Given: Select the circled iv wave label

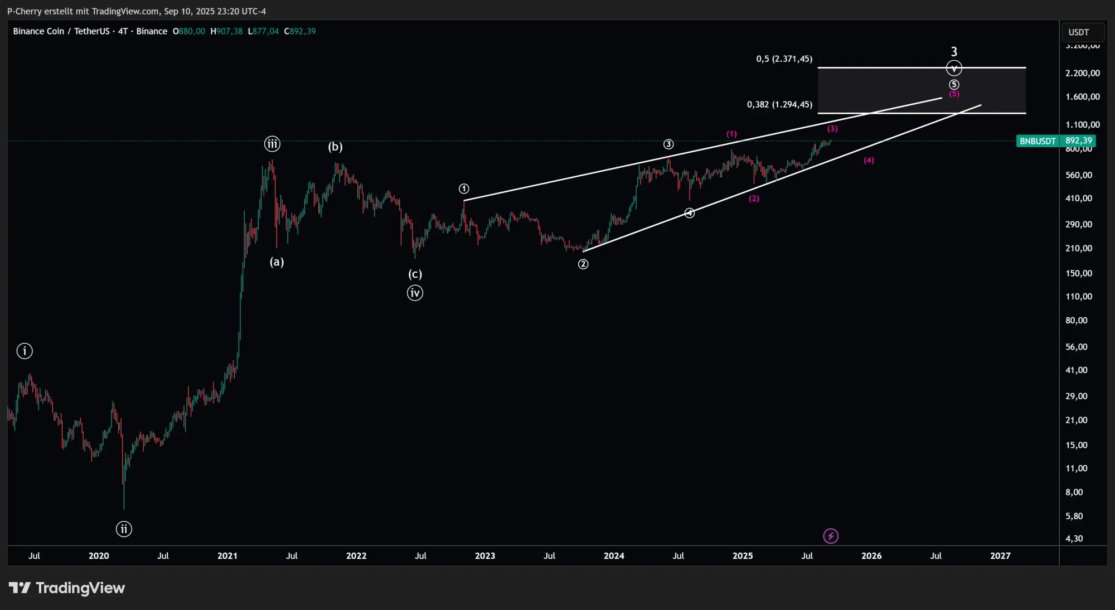Looking at the screenshot, I should [415, 293].
